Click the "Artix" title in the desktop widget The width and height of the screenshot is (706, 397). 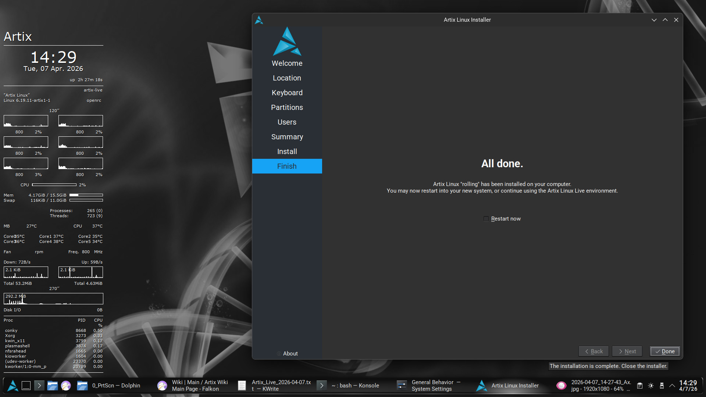(18, 36)
